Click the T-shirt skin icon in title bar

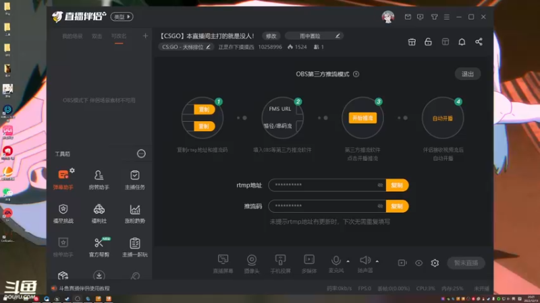[x=434, y=17]
